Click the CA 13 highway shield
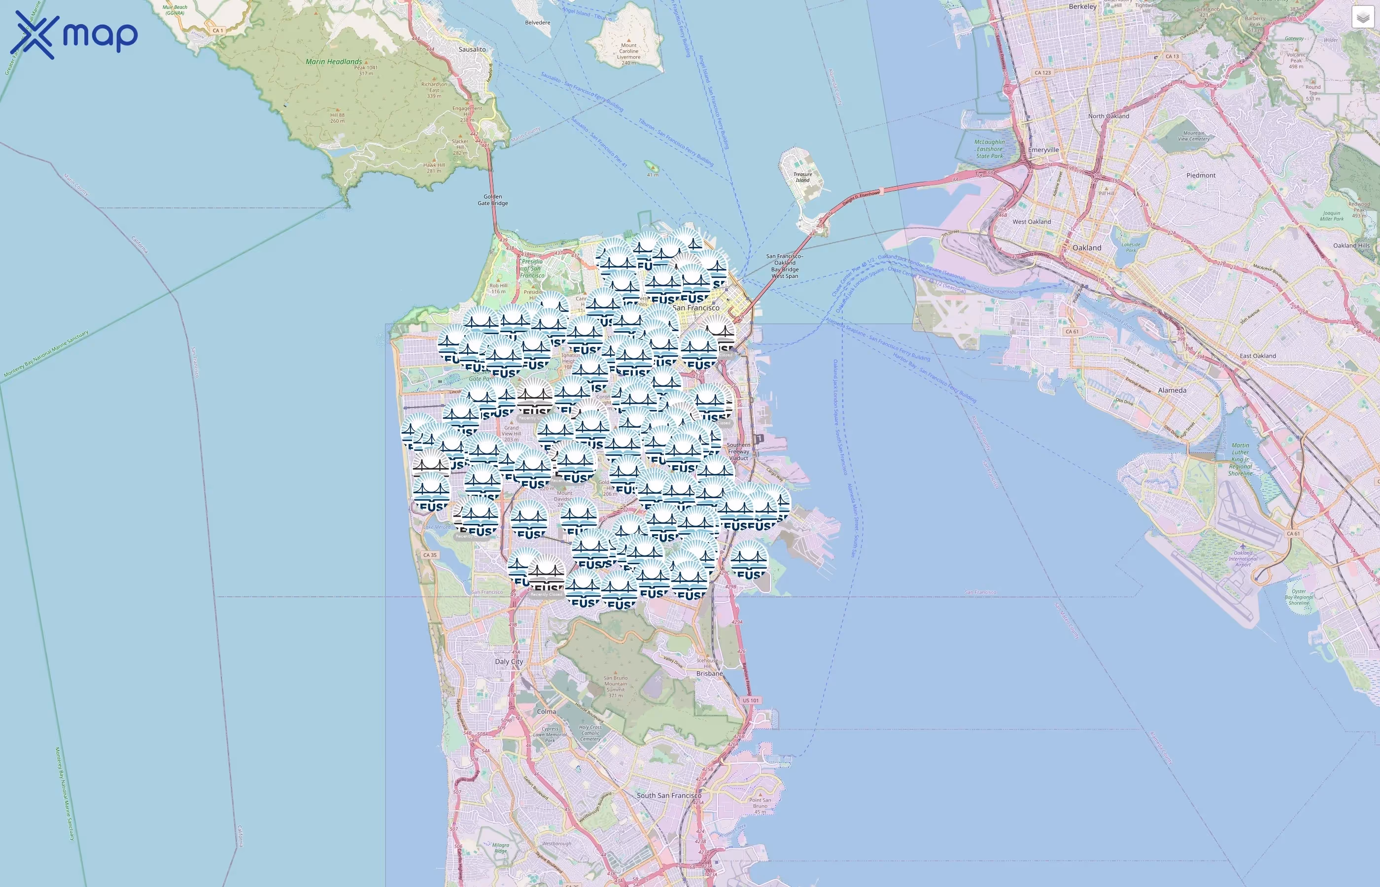The width and height of the screenshot is (1380, 887). (x=1172, y=57)
